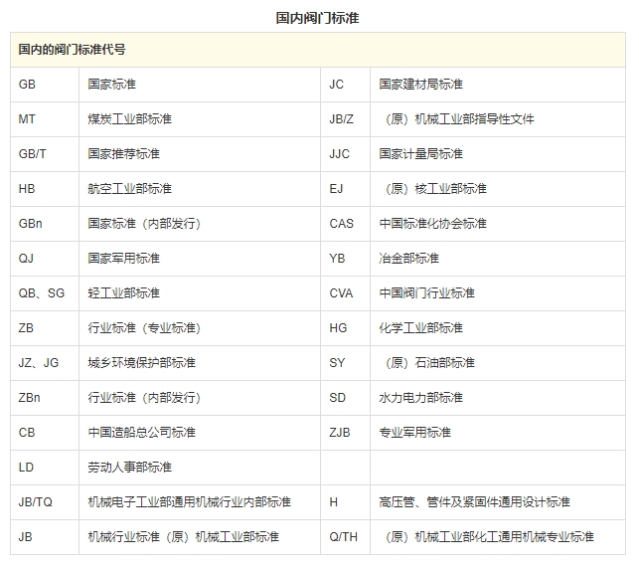Select 机械行业标准（原）机械工业部标准 cell
The image size is (639, 571).
coord(200,537)
